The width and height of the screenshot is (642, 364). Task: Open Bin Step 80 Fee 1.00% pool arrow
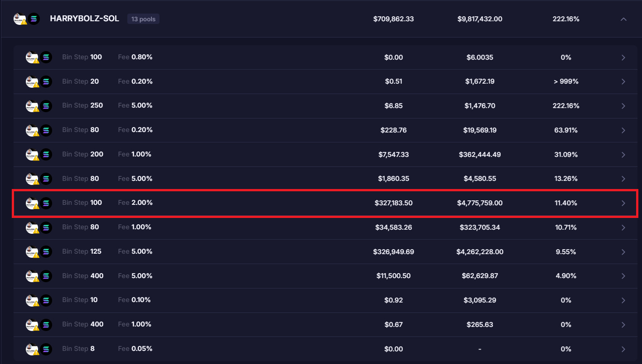(623, 227)
